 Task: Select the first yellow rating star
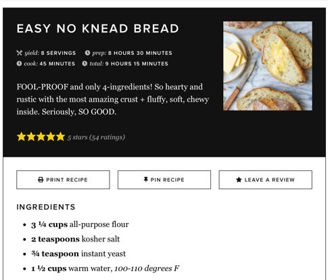click(22, 137)
